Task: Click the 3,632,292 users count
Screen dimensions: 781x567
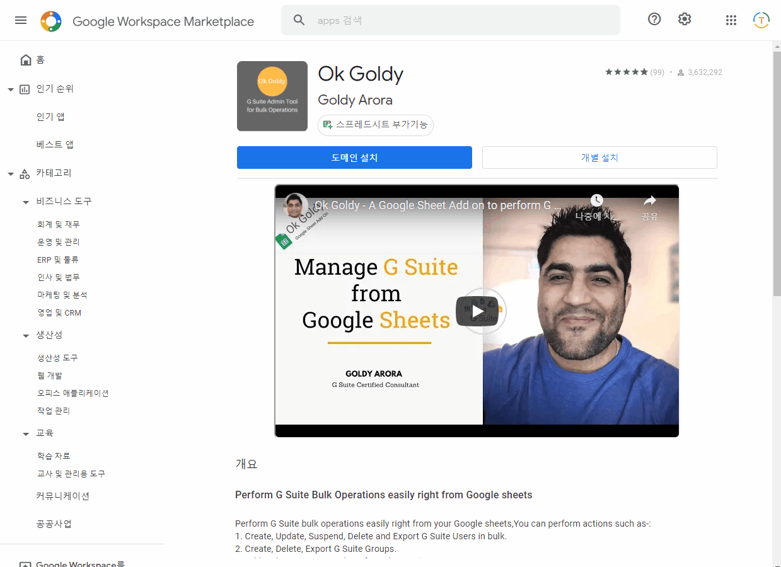Action: pyautogui.click(x=705, y=72)
